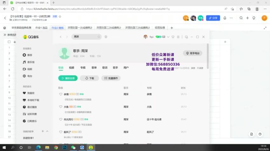Open 电台 in the QQ音乐 sidebar
270x151 pixels.
pyautogui.click(x=27, y=76)
